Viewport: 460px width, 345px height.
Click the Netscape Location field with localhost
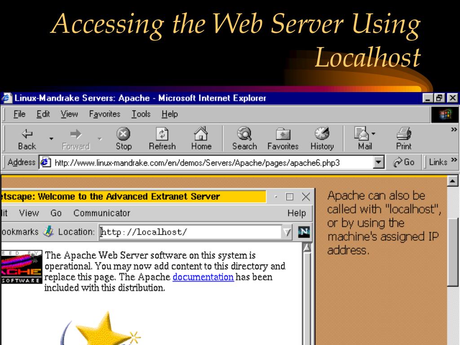click(x=190, y=232)
